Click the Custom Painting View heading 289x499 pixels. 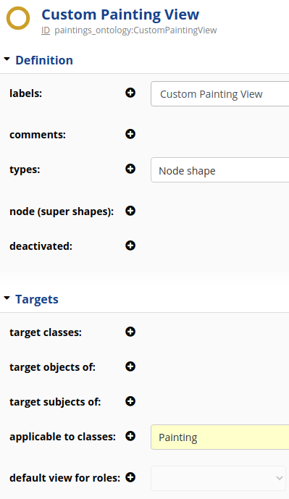point(120,14)
